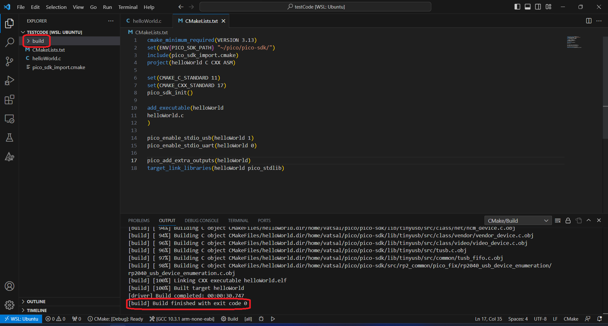Click the Build button in status bar

[x=230, y=319]
